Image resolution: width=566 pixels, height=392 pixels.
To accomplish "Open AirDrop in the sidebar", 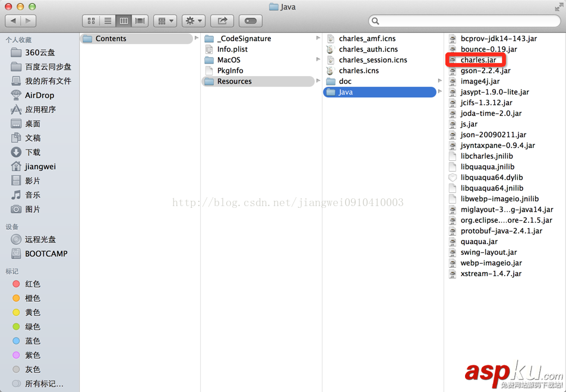I will tap(40, 95).
